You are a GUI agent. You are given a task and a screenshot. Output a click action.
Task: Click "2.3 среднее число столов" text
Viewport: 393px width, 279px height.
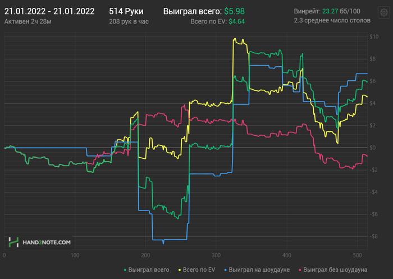[332, 20]
